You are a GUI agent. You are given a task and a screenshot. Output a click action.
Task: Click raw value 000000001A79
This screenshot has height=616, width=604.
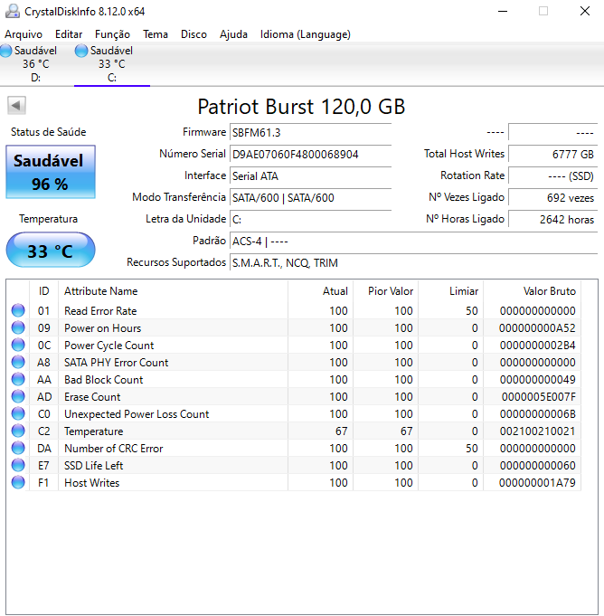[x=538, y=483]
